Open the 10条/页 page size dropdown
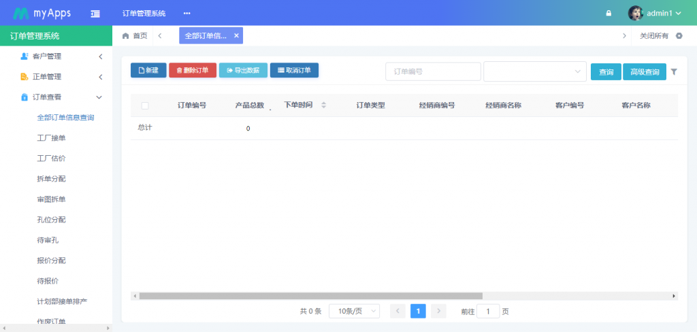The image size is (697, 332). point(354,311)
